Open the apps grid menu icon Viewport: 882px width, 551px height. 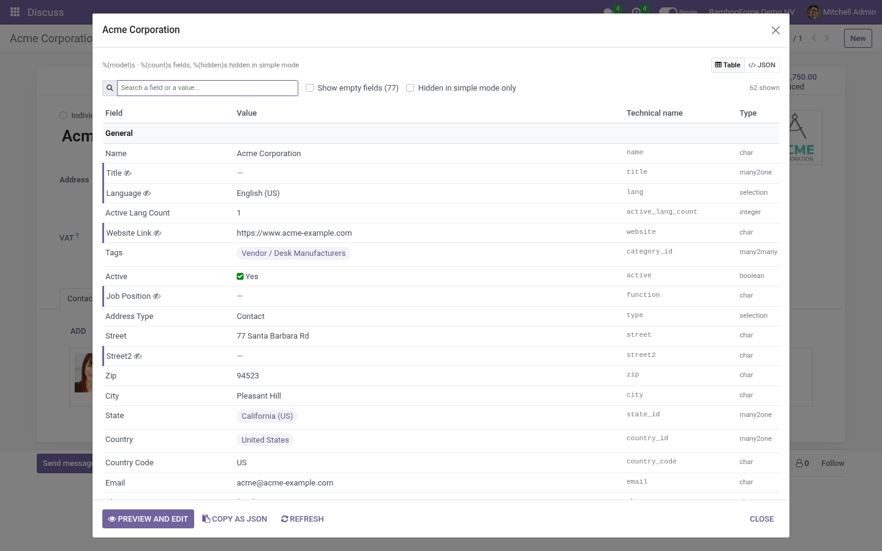tap(15, 12)
